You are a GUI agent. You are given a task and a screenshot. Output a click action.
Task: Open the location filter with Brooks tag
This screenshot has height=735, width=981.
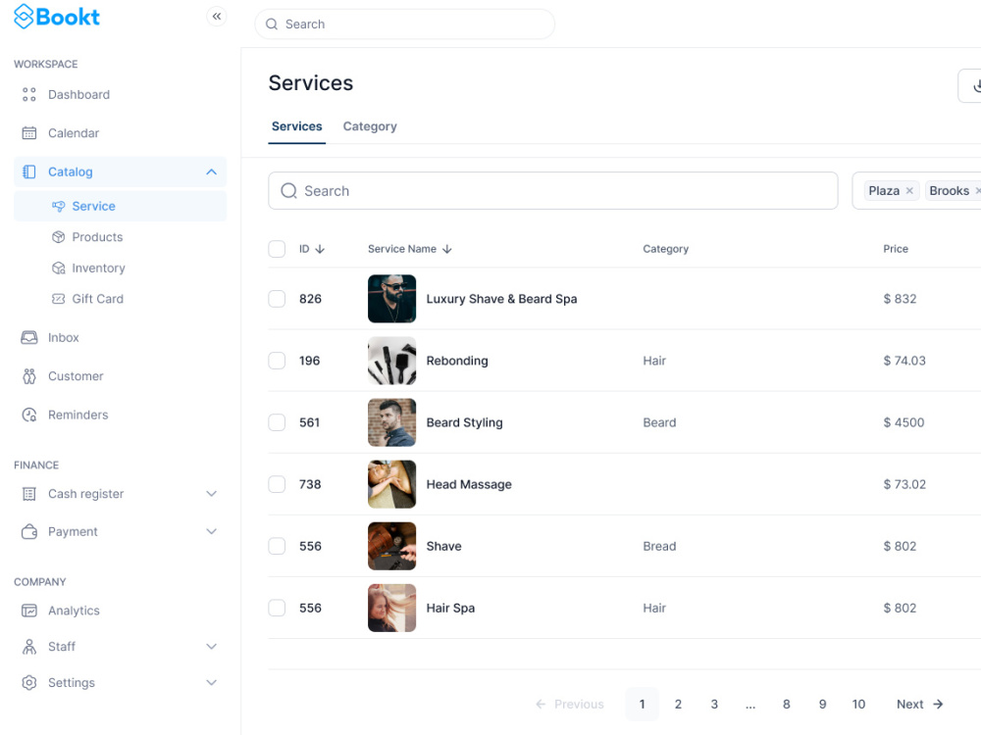pos(916,191)
